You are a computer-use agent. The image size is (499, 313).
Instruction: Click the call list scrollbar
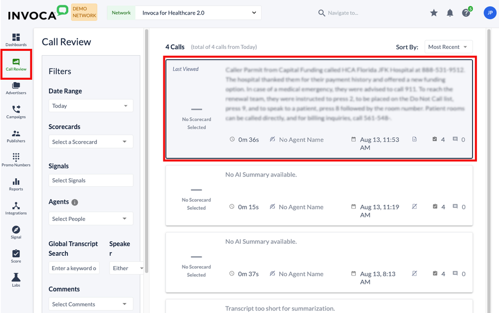tap(489, 171)
